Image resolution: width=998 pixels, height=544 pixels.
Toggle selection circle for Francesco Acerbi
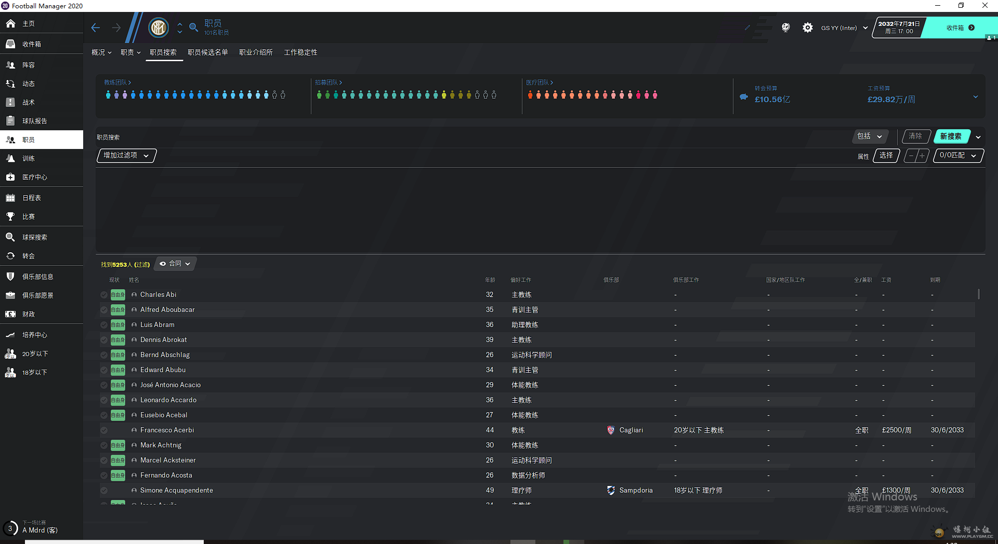point(104,430)
